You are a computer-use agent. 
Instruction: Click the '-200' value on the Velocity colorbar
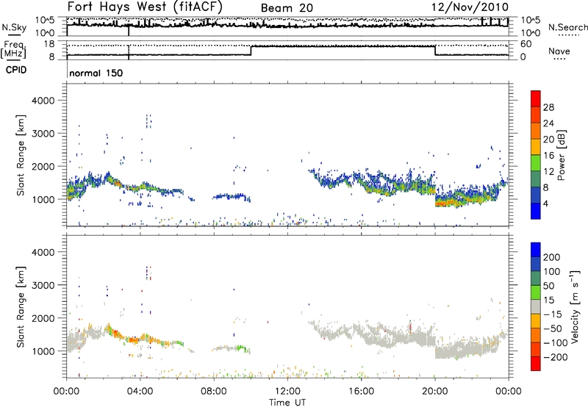pos(556,357)
